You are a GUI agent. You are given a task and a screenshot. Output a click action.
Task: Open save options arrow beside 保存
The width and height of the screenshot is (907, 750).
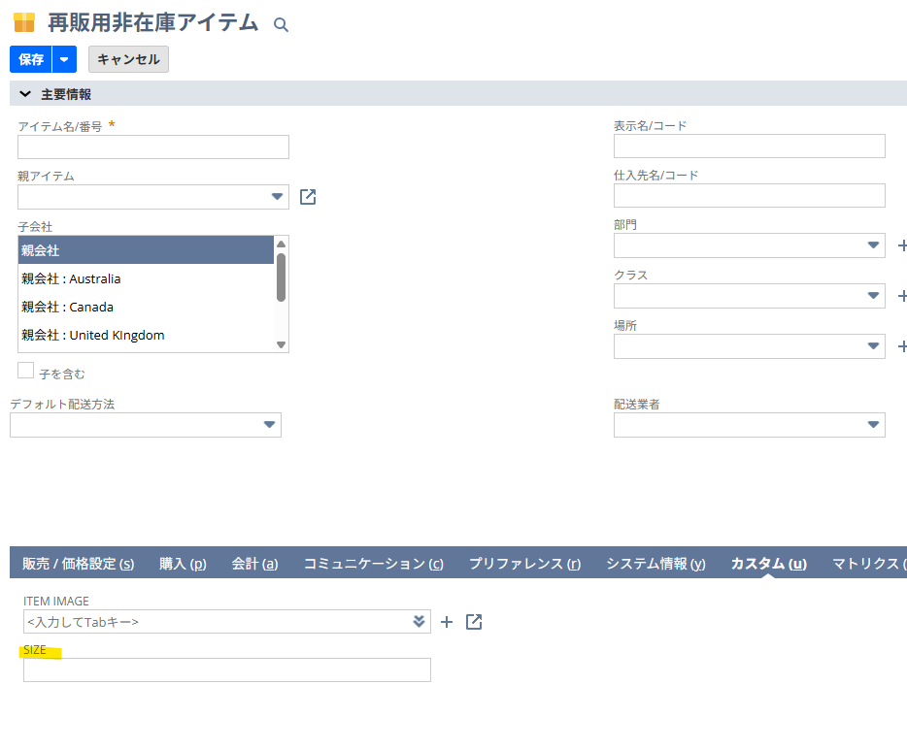(x=64, y=59)
